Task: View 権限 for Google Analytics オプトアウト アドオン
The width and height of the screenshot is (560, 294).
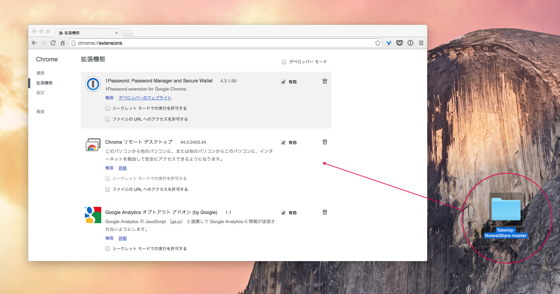Action: click(109, 238)
